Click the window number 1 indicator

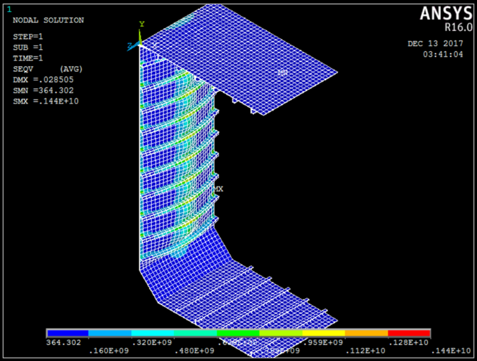click(8, 9)
